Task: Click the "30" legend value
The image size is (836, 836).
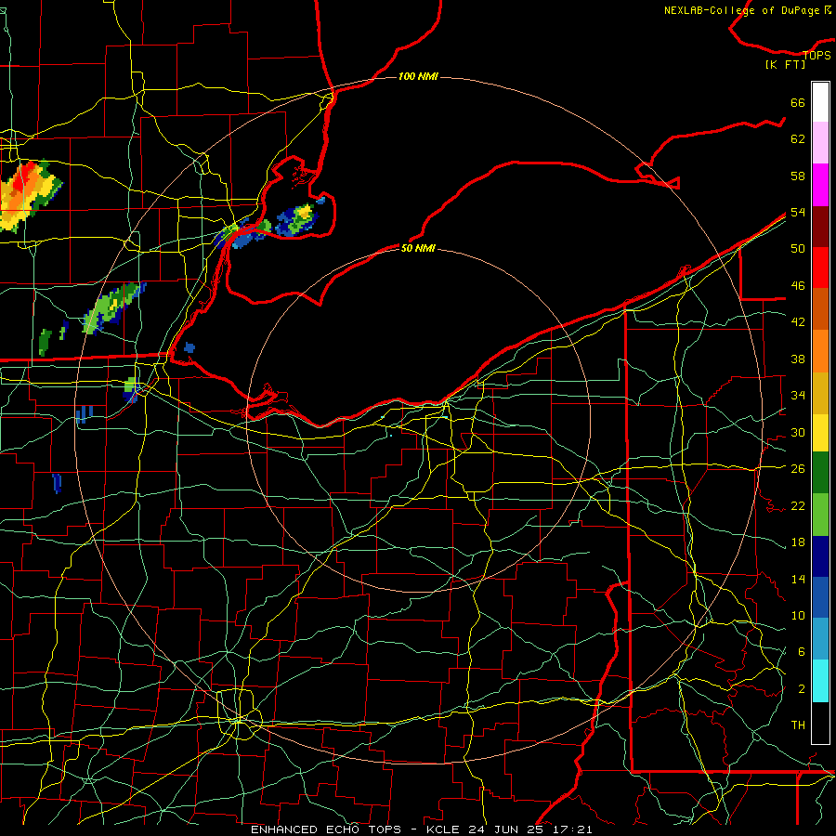Action: (798, 432)
